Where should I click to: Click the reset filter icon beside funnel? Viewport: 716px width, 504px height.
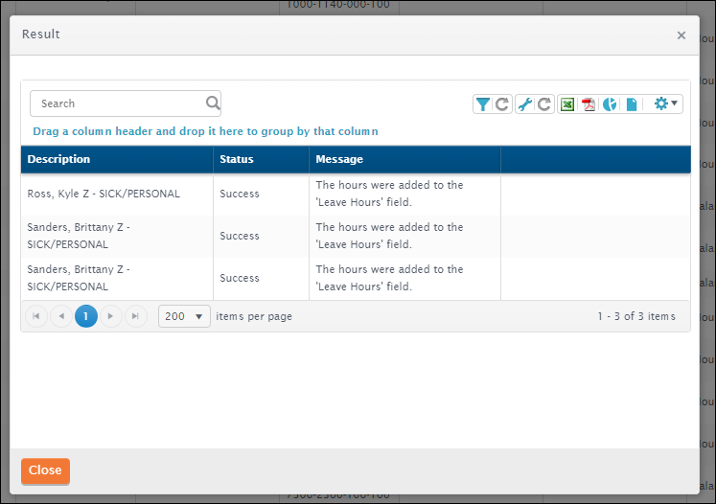click(x=502, y=104)
